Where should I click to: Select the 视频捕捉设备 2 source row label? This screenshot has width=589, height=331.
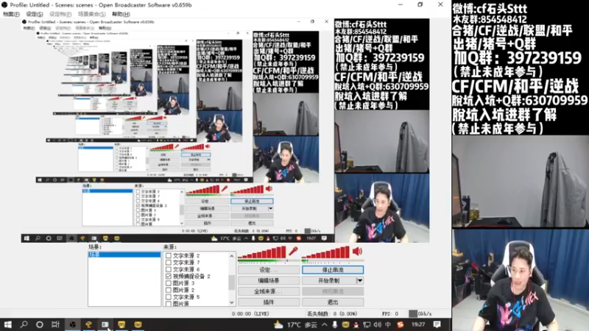click(x=191, y=277)
